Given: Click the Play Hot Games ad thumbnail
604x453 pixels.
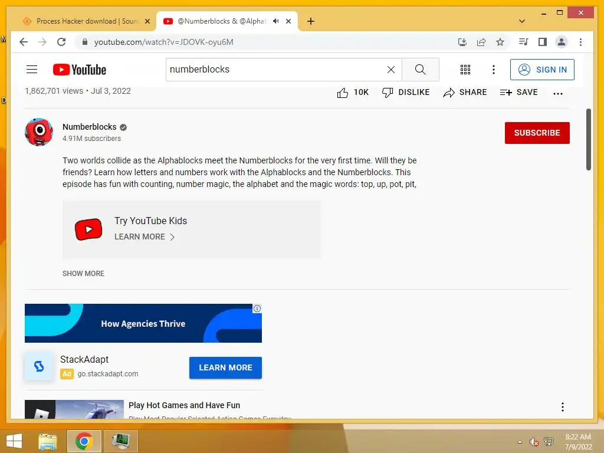Looking at the screenshot, I should [x=74, y=409].
